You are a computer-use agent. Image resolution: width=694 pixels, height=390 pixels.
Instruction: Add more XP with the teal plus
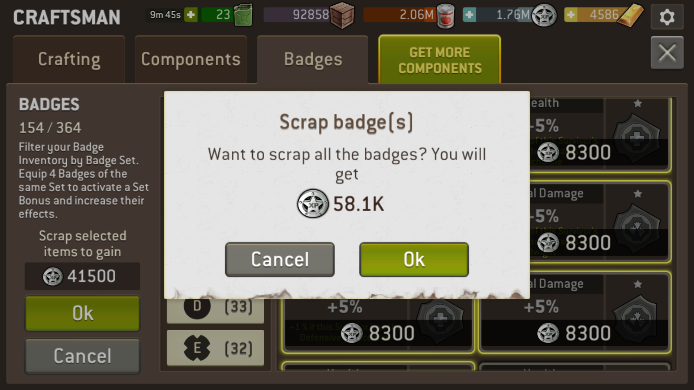coord(469,15)
